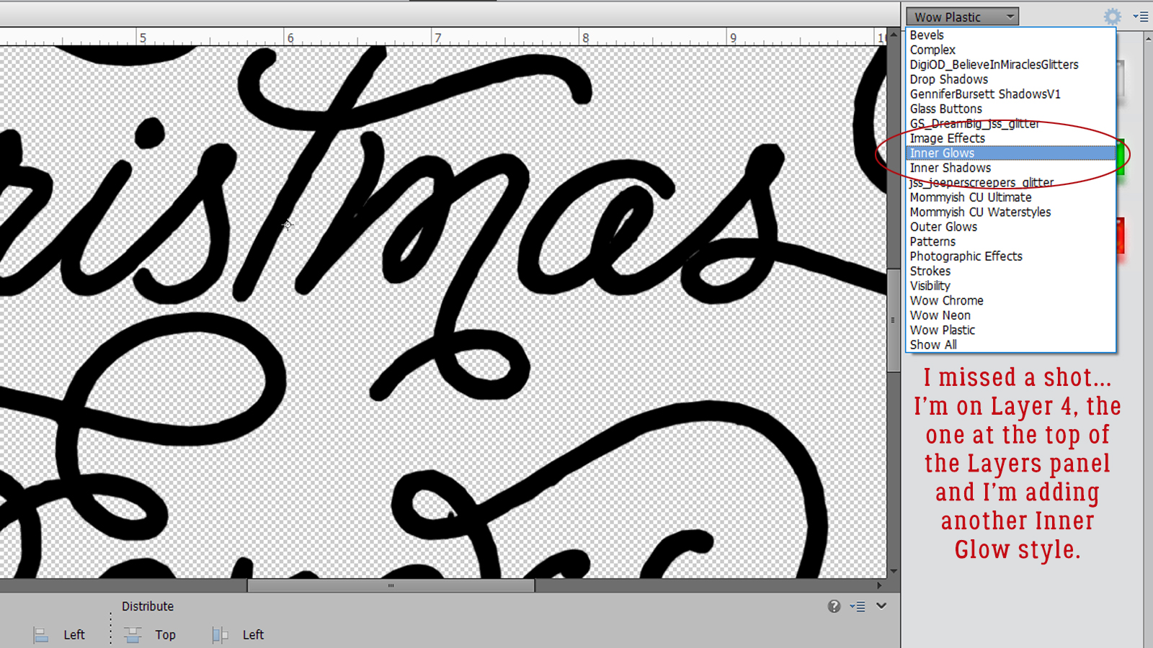
Task: Click the distribute Left icon
Action: (220, 635)
